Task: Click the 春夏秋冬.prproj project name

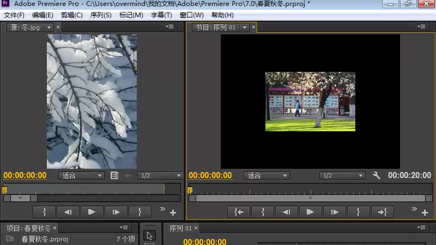Action: 45,239
